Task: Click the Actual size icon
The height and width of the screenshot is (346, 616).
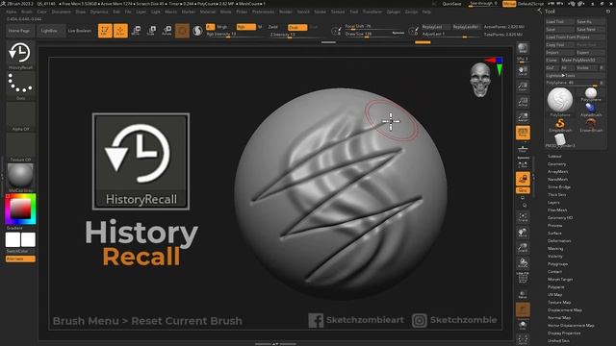Action: pos(523,102)
